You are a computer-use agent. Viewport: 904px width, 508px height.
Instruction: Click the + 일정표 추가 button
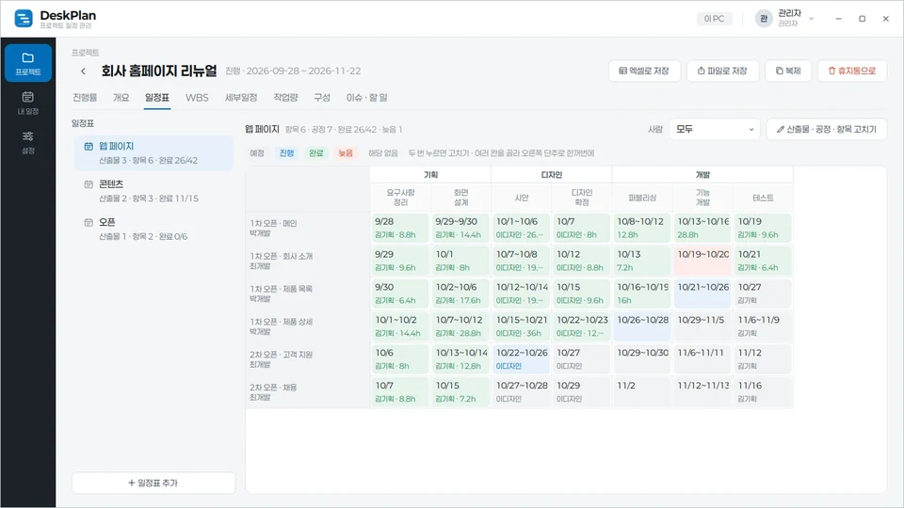(153, 483)
